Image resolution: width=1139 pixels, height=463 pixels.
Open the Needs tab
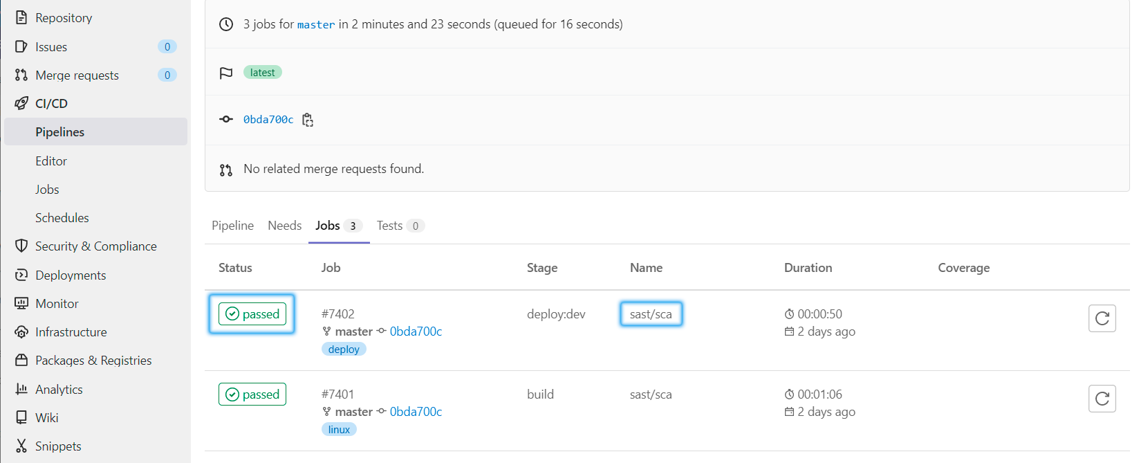tap(284, 226)
